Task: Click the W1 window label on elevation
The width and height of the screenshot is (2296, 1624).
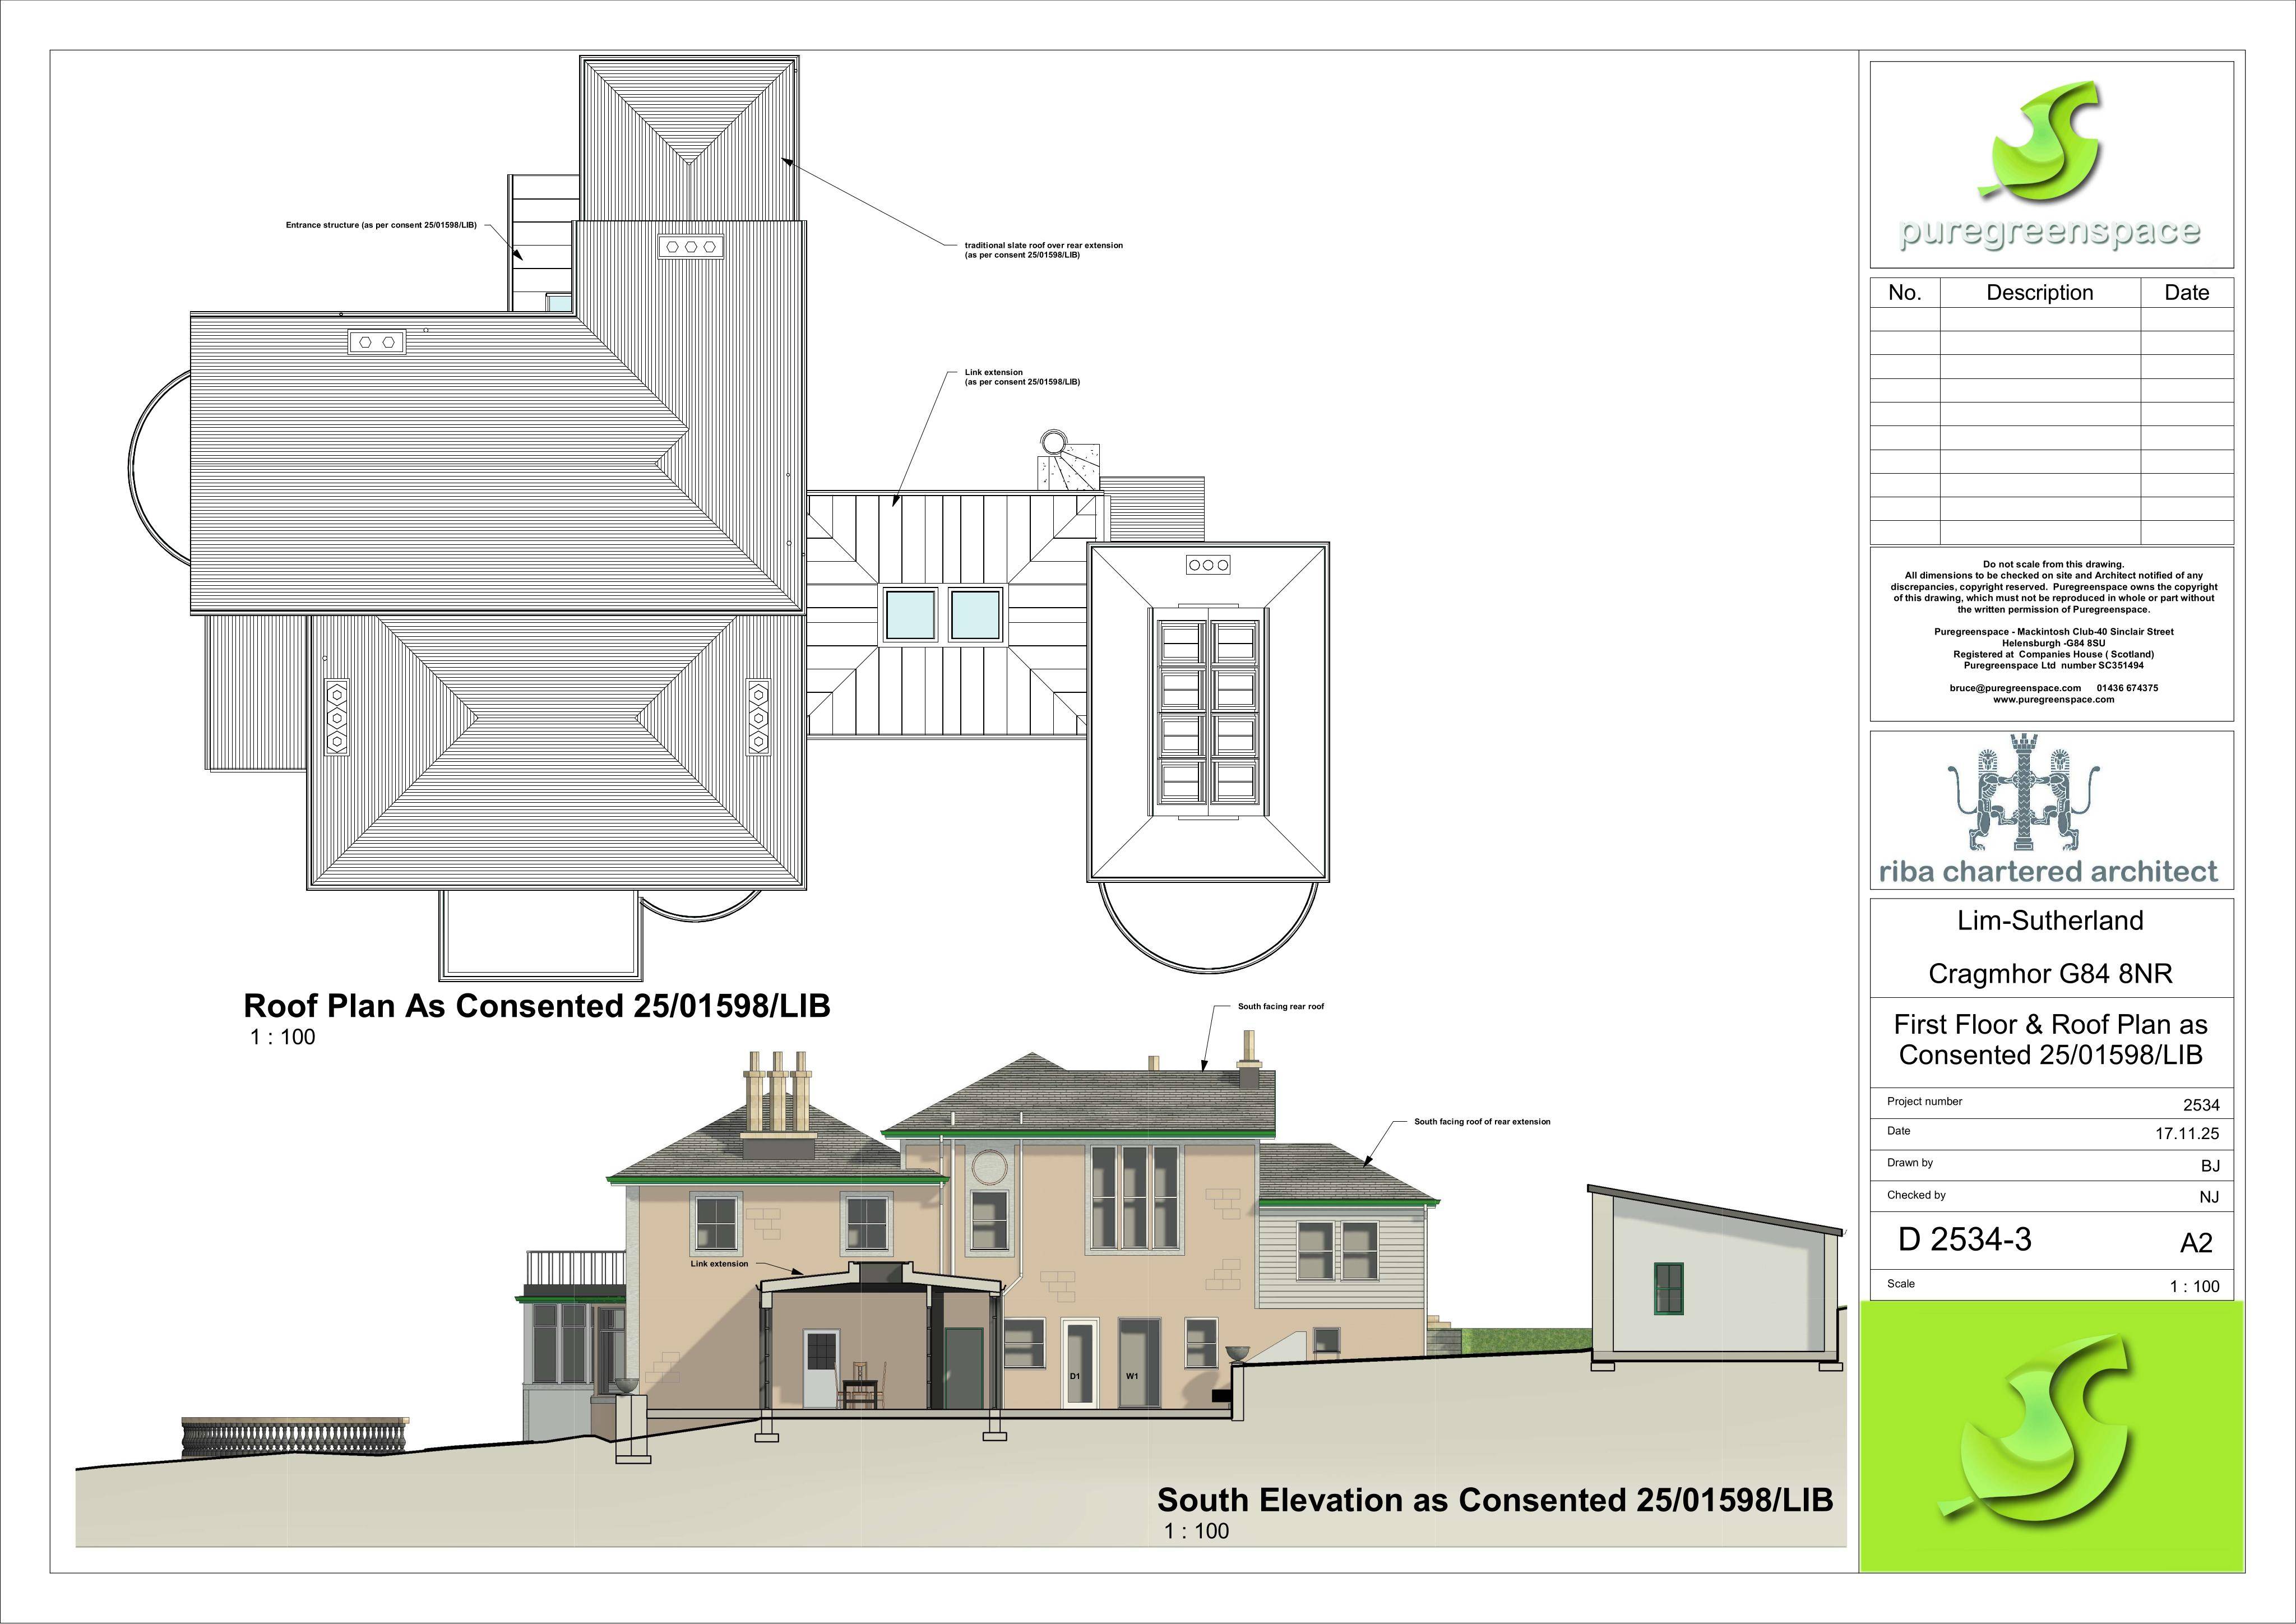Action: coord(1132,1376)
